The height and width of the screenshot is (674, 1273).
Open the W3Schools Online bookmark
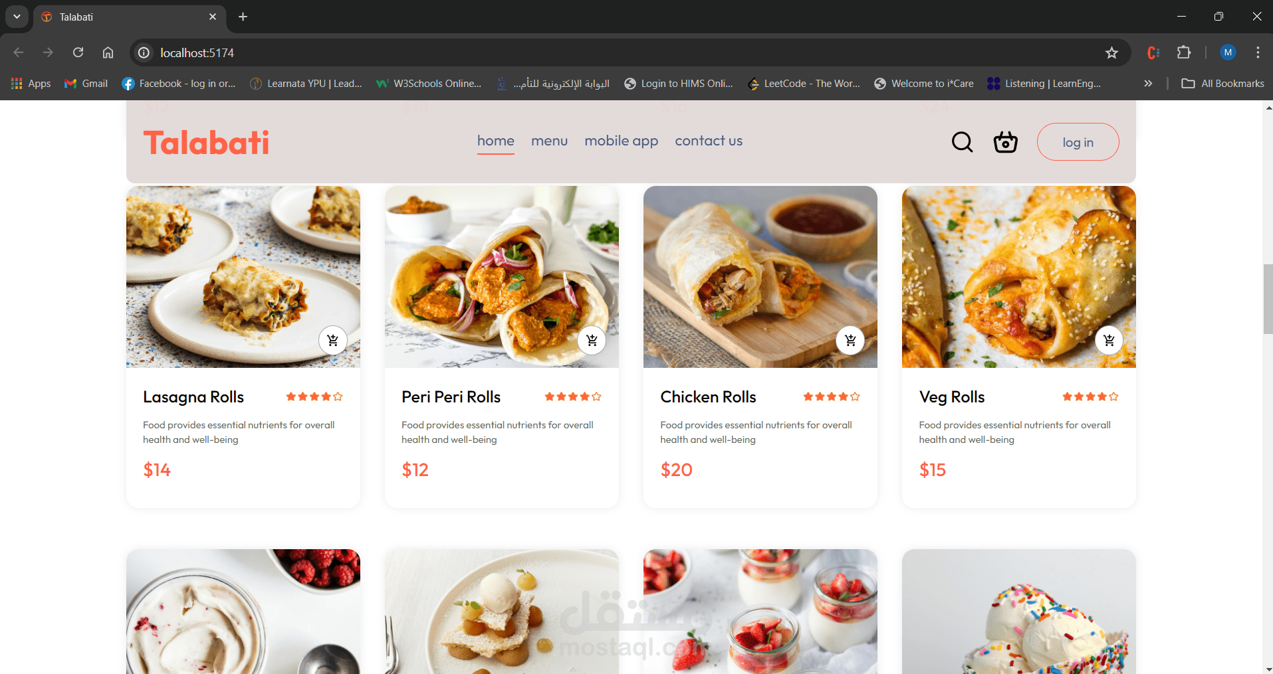429,84
